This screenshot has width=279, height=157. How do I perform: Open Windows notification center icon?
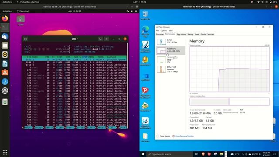click(274, 154)
